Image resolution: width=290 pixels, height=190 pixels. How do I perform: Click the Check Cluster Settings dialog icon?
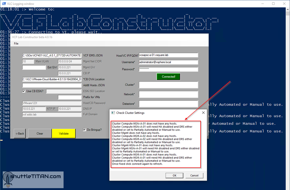pyautogui.click(x=113, y=113)
